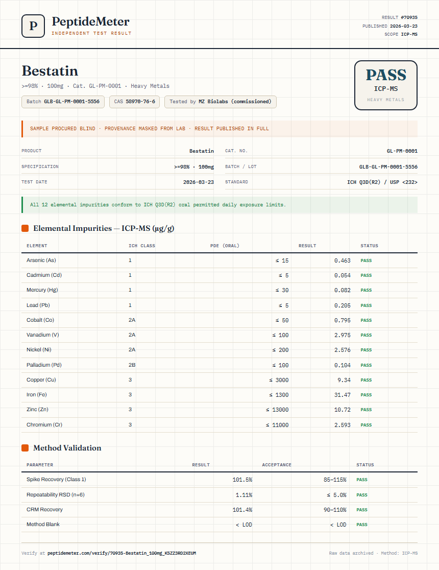Click the Nickel (Ni) row label
Screen dimensions: 439x570
click(x=39, y=350)
